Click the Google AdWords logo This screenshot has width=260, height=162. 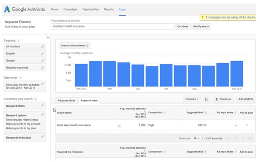[25, 9]
